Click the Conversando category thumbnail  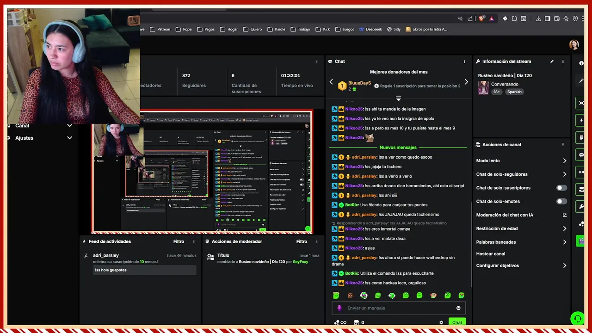tap(483, 88)
